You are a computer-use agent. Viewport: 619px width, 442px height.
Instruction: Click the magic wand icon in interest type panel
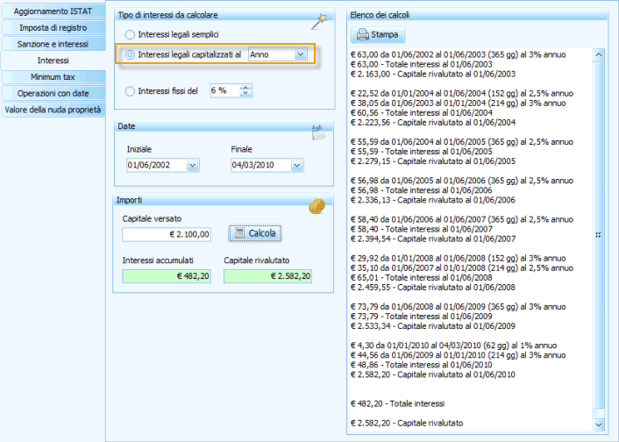[318, 22]
